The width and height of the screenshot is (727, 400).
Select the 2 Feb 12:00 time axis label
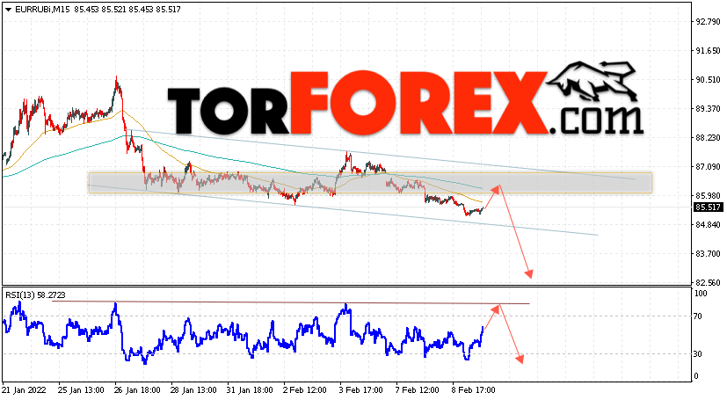pyautogui.click(x=306, y=389)
